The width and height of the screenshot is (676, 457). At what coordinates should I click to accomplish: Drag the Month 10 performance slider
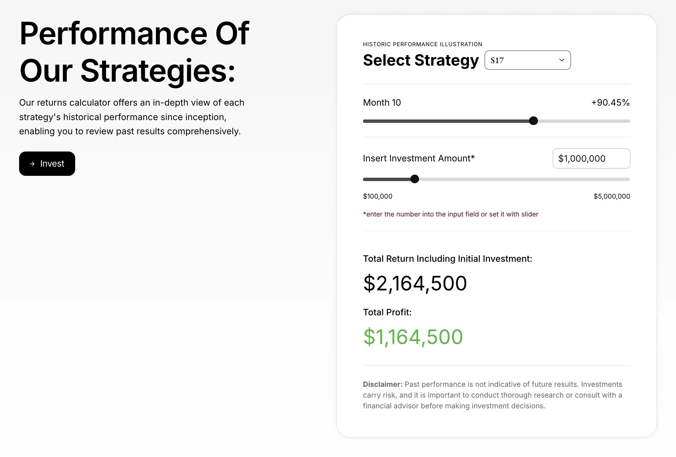click(x=534, y=121)
